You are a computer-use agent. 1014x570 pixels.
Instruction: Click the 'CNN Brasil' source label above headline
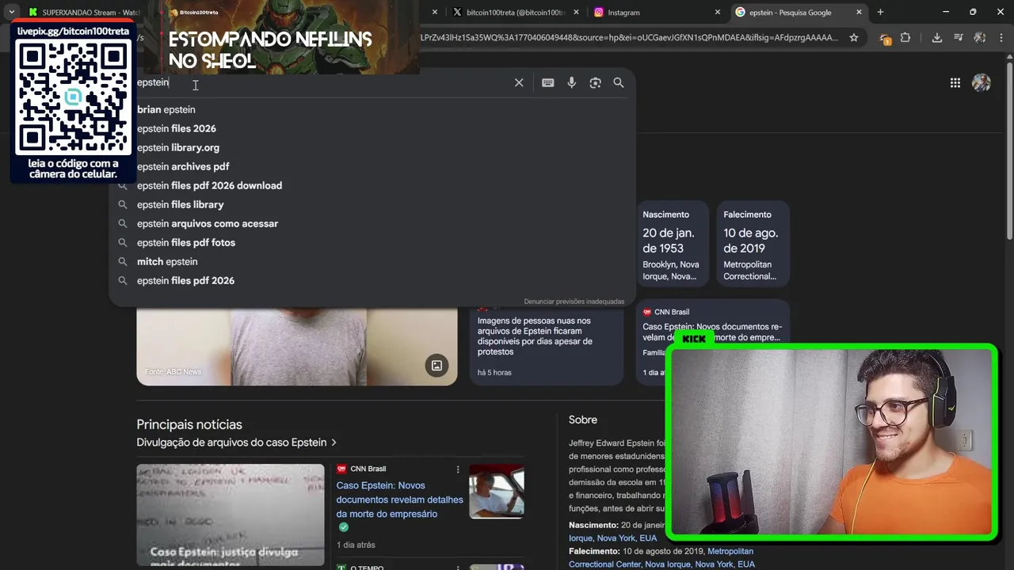[368, 469]
